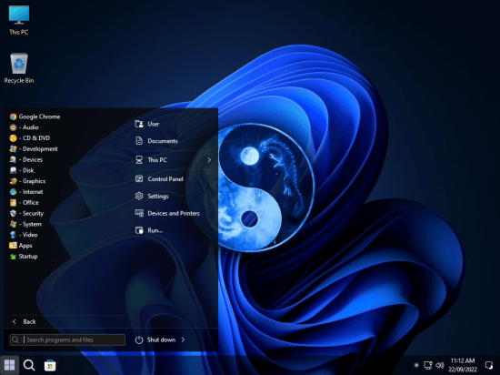Open Microsoft Store from the taskbar

click(50, 365)
